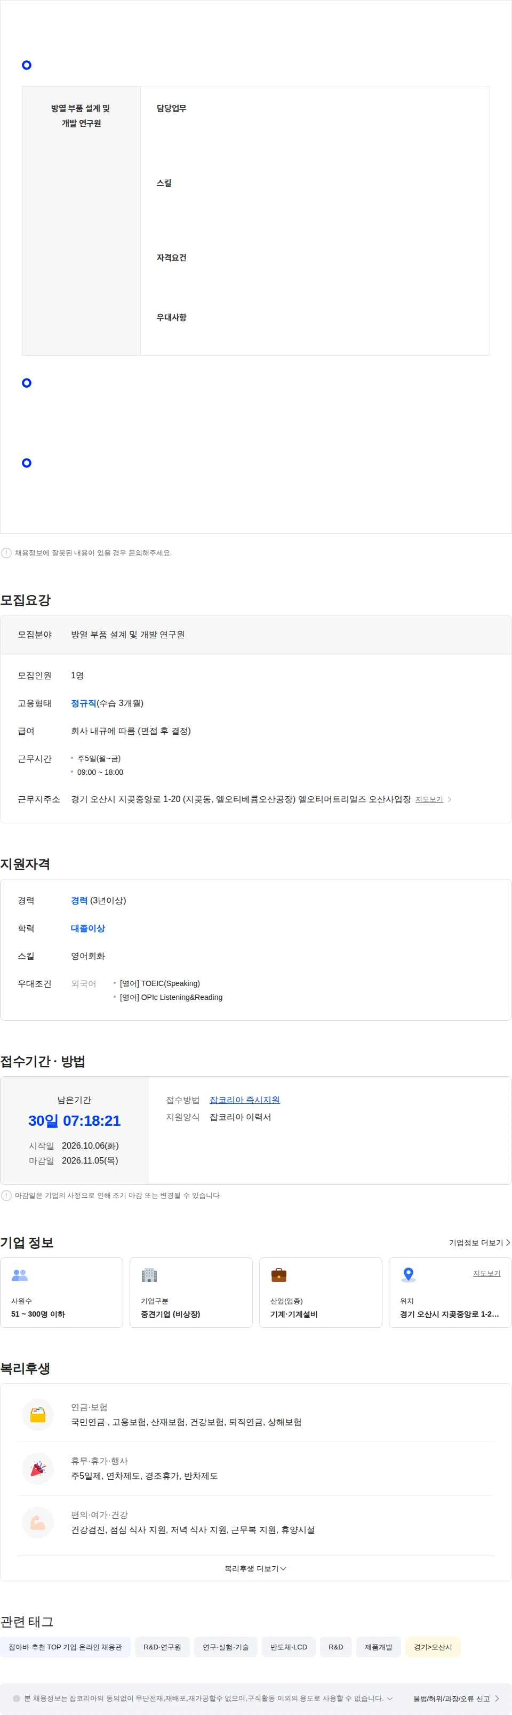Screen dimensions: 512x1715
Task: Click the 회사 내규에 따름 salary text
Action: pyautogui.click(x=131, y=731)
